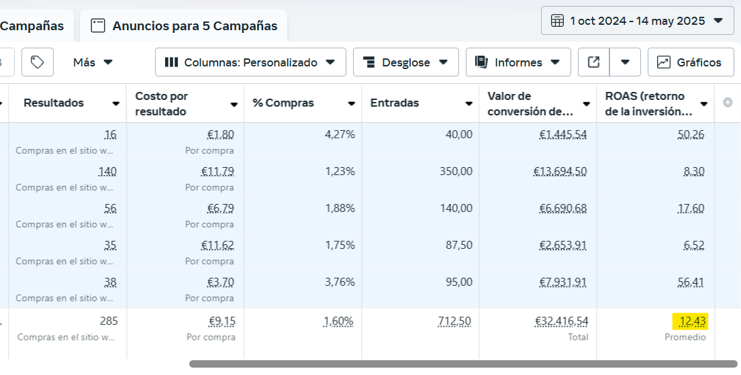The image size is (741, 375).
Task: Click the horizontal scrollbar at bottom
Action: point(463,364)
